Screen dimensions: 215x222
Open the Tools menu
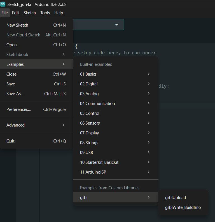click(45, 13)
